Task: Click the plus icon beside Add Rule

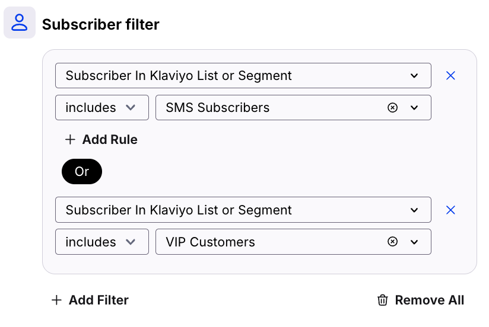Action: (x=71, y=140)
